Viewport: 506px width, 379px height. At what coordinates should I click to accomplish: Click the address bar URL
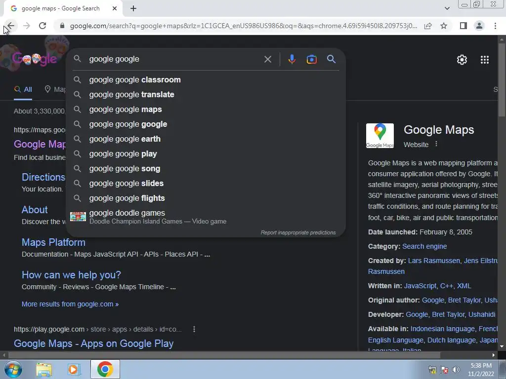coord(244,26)
